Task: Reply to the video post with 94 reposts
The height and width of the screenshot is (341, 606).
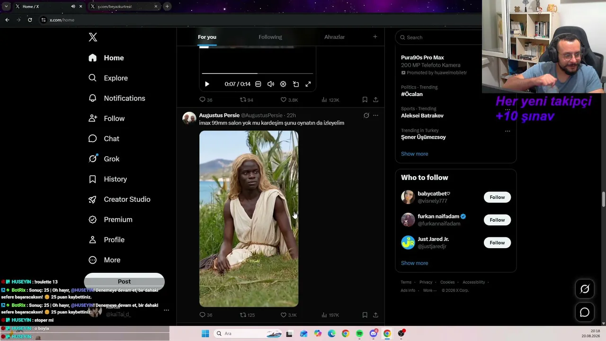Action: pos(205,100)
